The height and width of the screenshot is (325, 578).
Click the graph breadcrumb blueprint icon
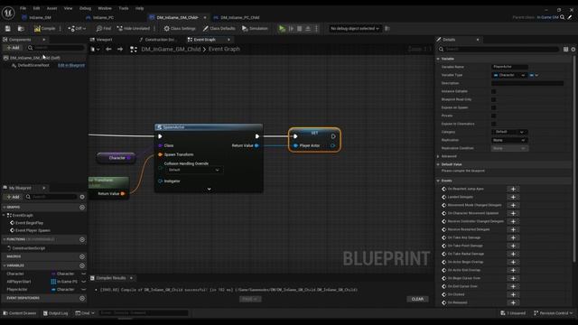tap(134, 49)
